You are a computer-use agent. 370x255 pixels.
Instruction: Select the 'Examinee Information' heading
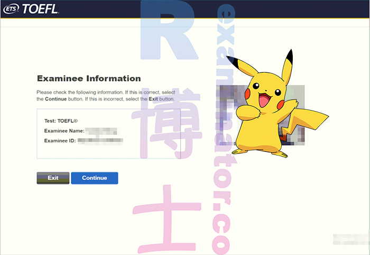point(89,78)
